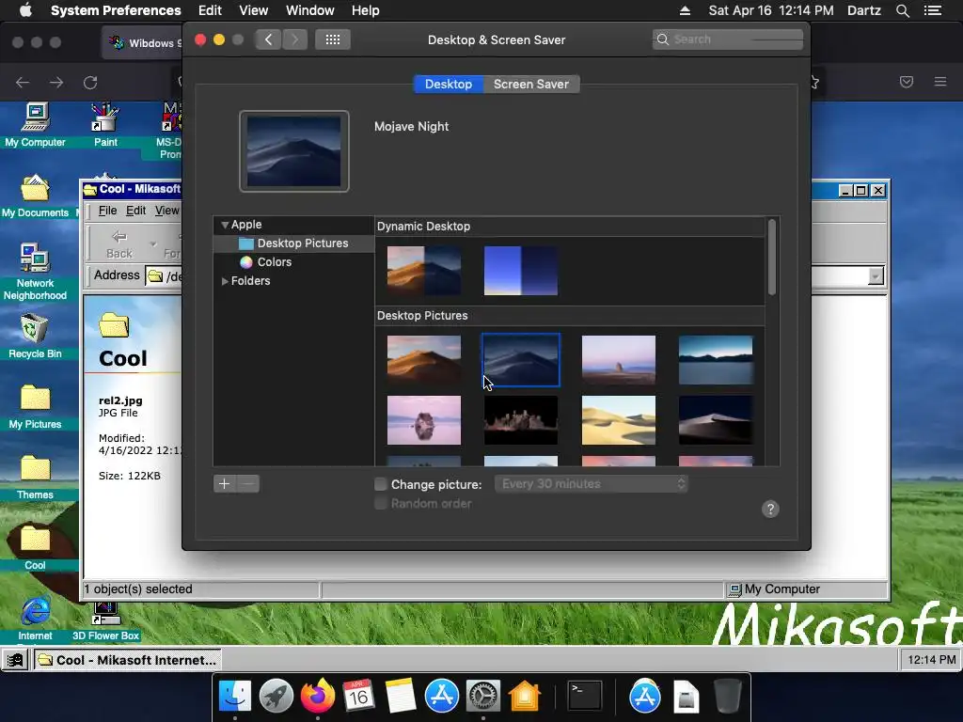This screenshot has width=963, height=722.
Task: Expand the Folders tree group
Action: 225,280
